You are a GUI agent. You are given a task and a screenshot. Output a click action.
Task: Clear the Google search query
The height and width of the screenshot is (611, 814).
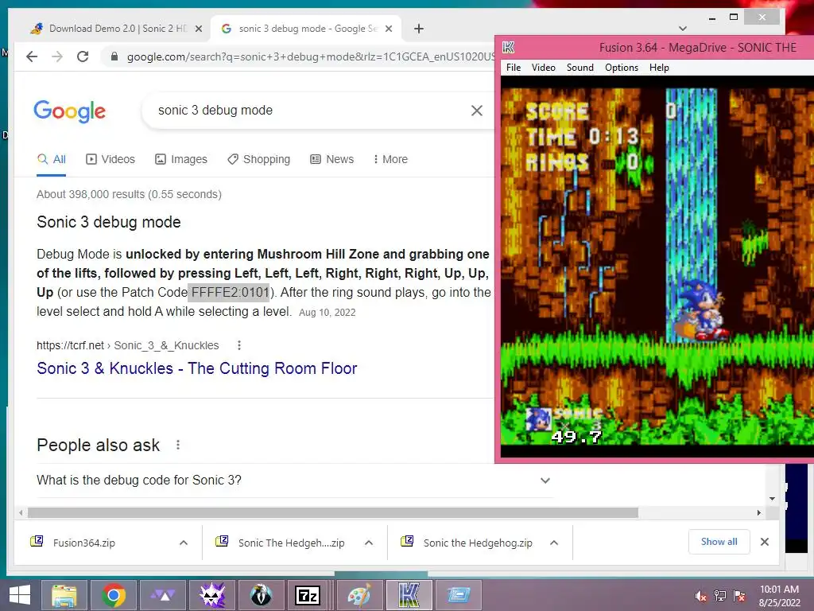click(x=477, y=110)
